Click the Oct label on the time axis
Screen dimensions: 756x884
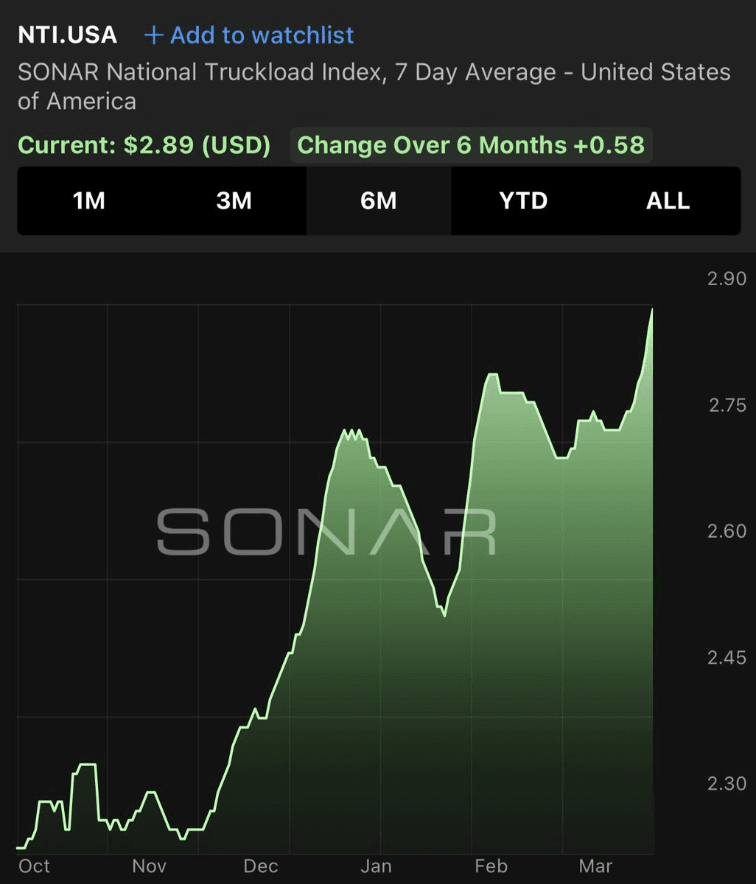point(34,866)
